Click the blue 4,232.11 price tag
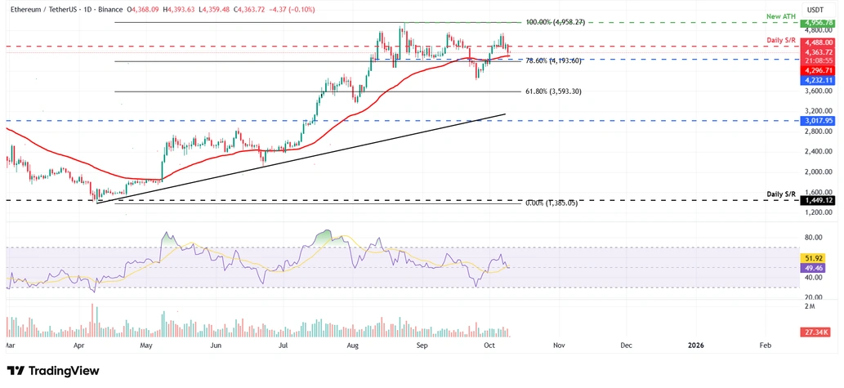Screen dimensions: 844x388 pos(819,80)
